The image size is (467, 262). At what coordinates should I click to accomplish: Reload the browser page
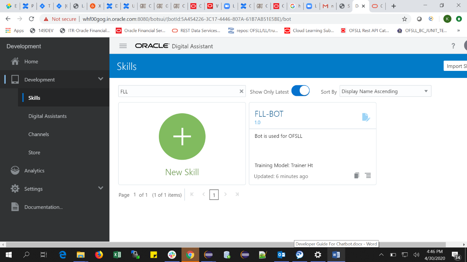[x=31, y=19]
